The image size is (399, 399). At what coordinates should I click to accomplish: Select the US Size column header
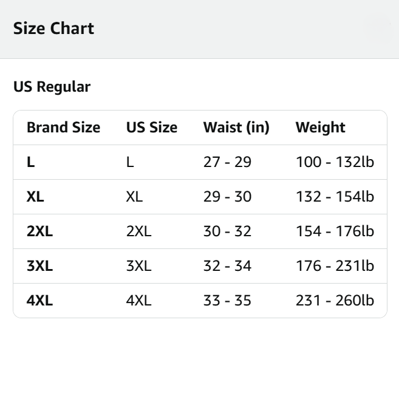(x=152, y=128)
